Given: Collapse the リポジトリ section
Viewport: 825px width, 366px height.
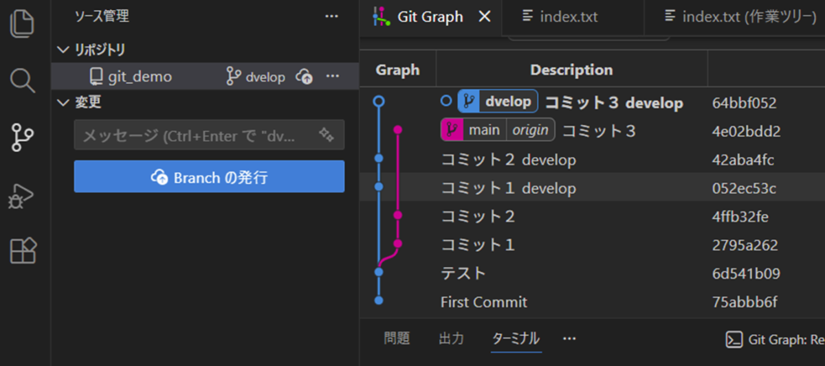Looking at the screenshot, I should tap(64, 49).
